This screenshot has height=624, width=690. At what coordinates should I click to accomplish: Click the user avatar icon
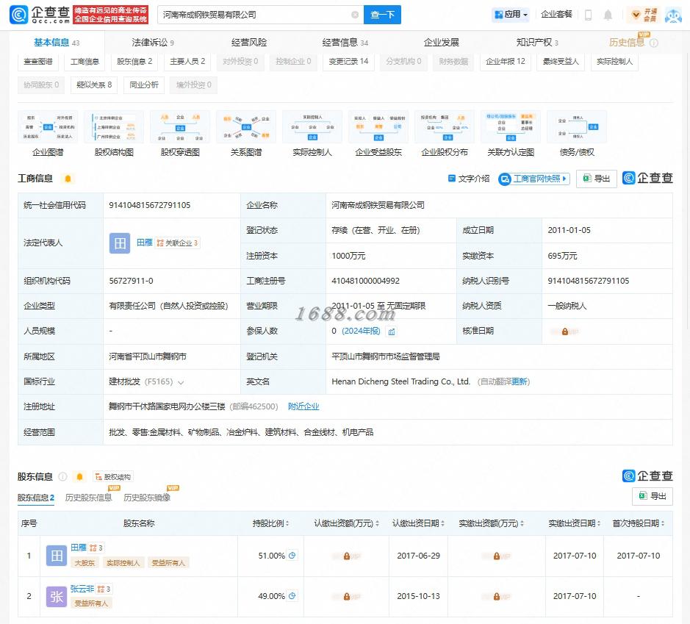click(x=673, y=15)
